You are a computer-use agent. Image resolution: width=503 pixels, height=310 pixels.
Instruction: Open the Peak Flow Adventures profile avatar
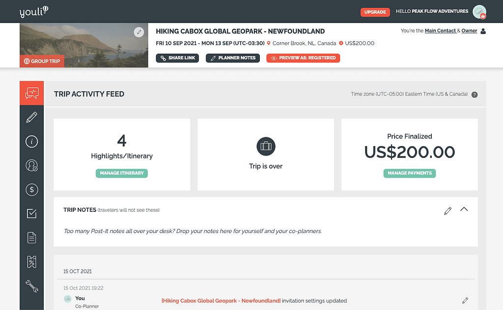coord(478,12)
